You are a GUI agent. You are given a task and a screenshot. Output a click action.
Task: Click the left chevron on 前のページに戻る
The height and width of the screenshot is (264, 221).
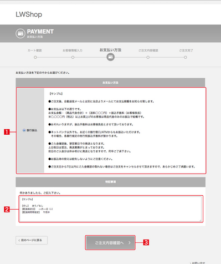[x=19, y=240]
